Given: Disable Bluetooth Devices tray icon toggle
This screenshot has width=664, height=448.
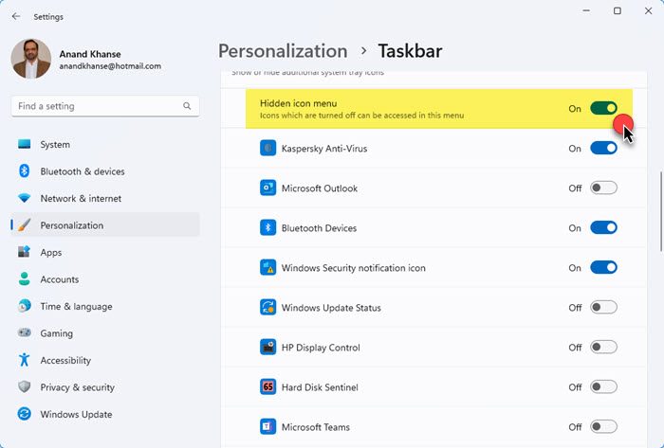Looking at the screenshot, I should coord(603,228).
